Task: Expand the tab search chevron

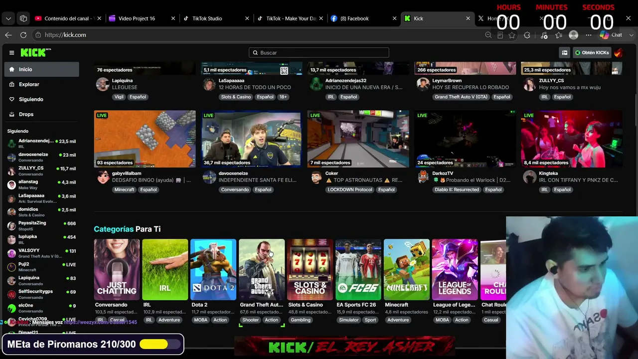Action: coord(8,18)
